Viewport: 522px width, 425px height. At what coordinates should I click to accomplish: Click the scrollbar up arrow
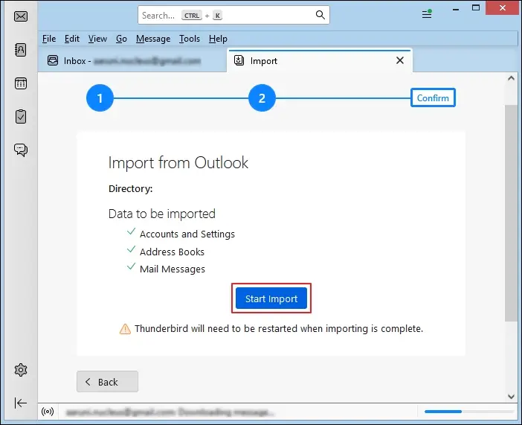pos(511,79)
